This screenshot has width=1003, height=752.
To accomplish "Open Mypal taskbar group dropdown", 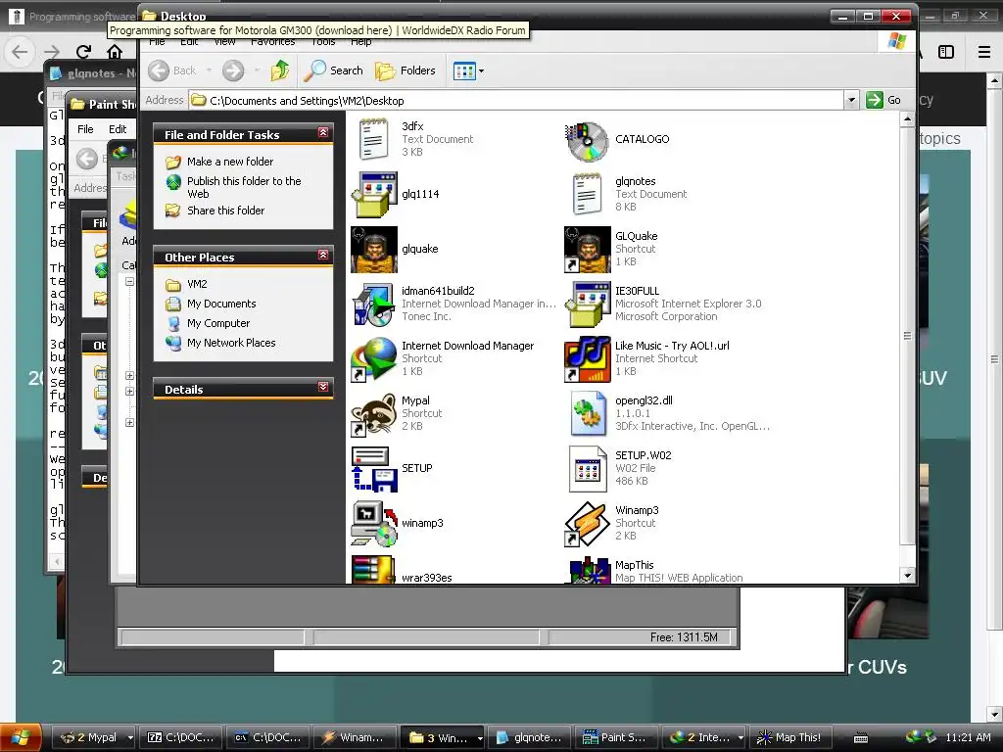I will [130, 737].
